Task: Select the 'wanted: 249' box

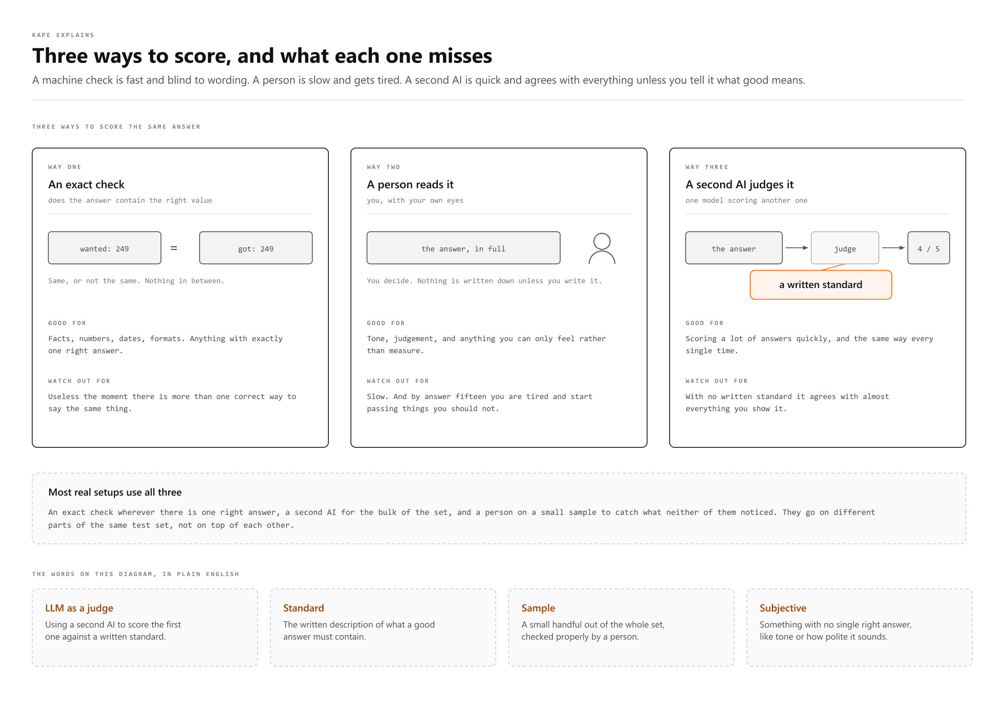Action: [105, 248]
